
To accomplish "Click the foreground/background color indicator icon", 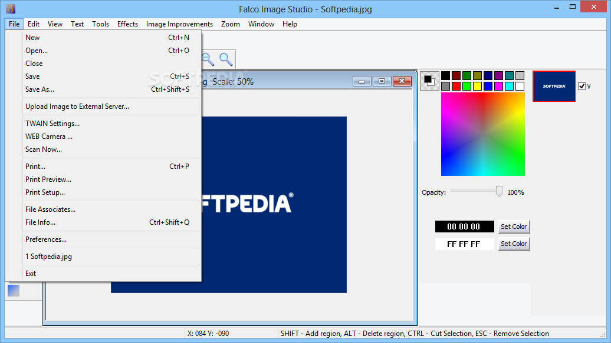I will pyautogui.click(x=429, y=81).
